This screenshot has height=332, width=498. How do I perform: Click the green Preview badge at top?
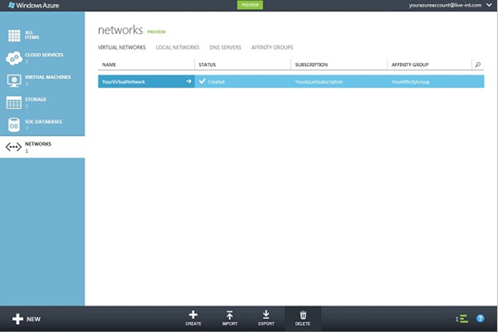pyautogui.click(x=250, y=5)
